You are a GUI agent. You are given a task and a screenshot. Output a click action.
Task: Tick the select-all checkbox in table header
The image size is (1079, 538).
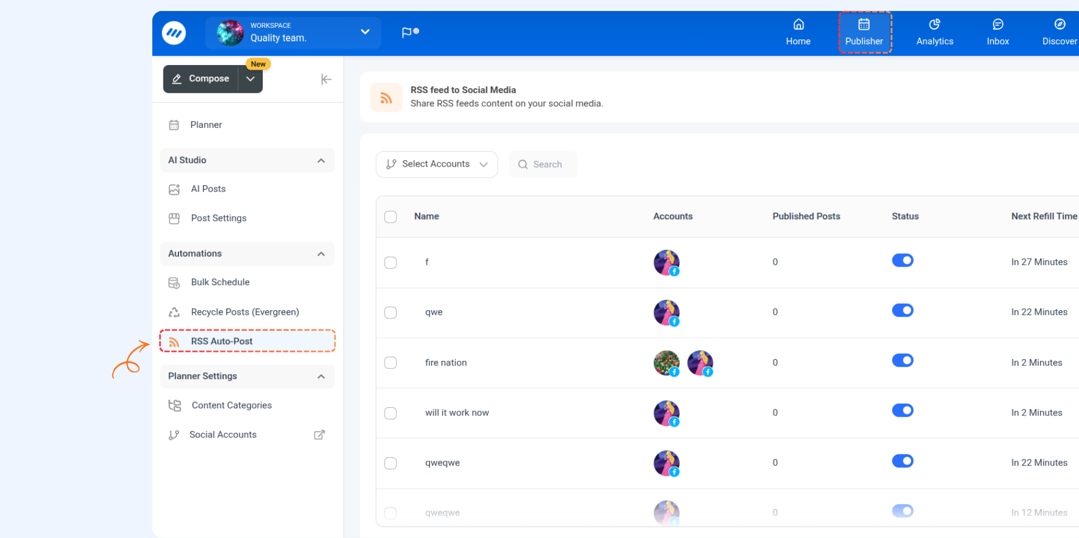[x=391, y=217]
